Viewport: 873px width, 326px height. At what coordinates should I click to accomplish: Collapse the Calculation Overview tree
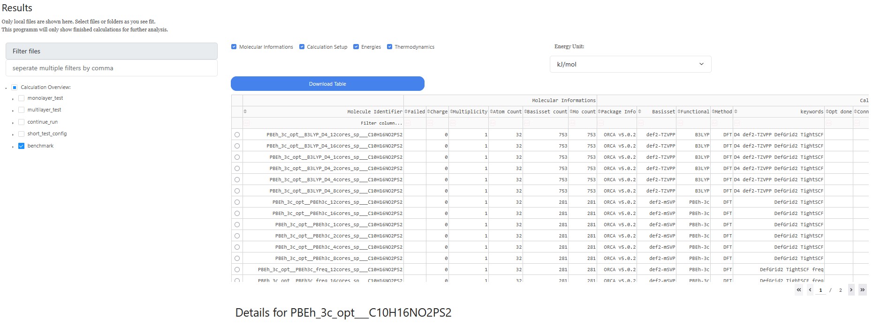(6, 88)
